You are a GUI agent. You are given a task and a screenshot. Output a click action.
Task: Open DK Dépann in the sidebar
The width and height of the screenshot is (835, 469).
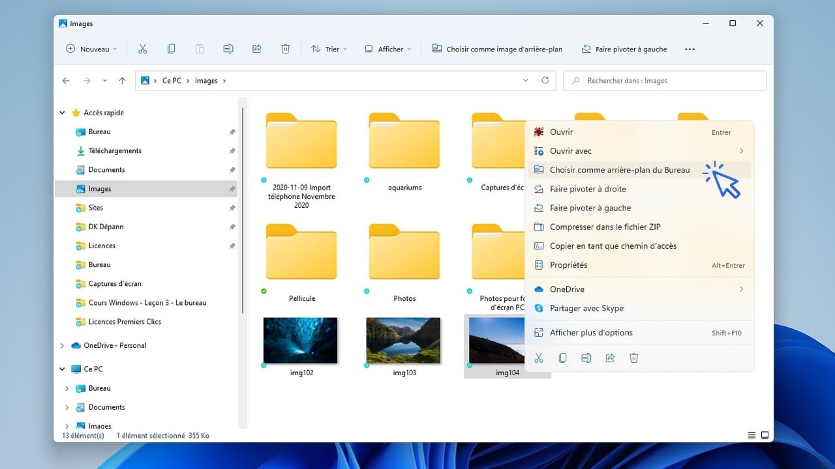tap(106, 227)
